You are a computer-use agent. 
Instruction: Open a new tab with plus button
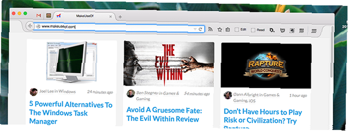[120, 17]
